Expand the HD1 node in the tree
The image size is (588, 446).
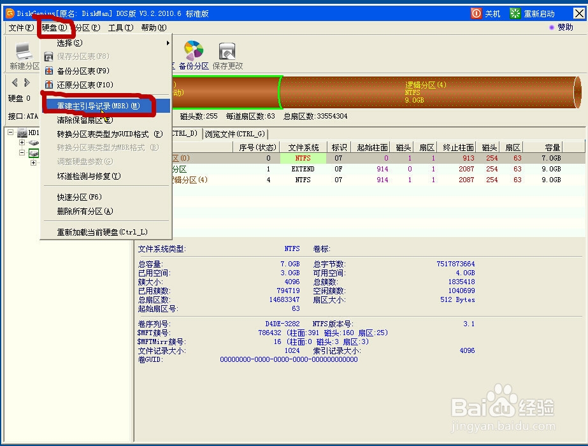pyautogui.click(x=10, y=133)
